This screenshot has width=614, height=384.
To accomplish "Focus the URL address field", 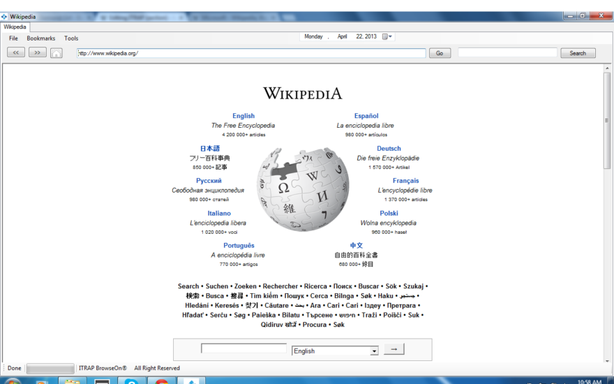I will click(251, 53).
